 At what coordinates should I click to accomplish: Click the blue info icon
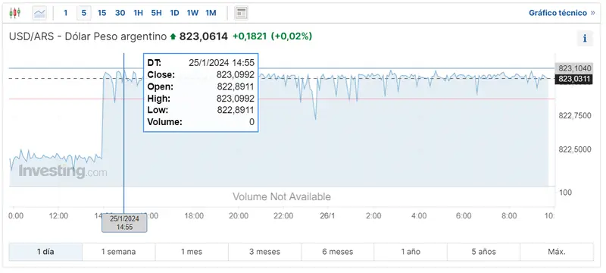[585, 38]
